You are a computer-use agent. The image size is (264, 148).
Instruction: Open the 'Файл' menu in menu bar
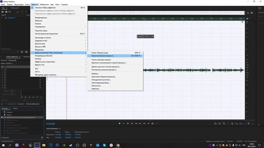(3, 5)
